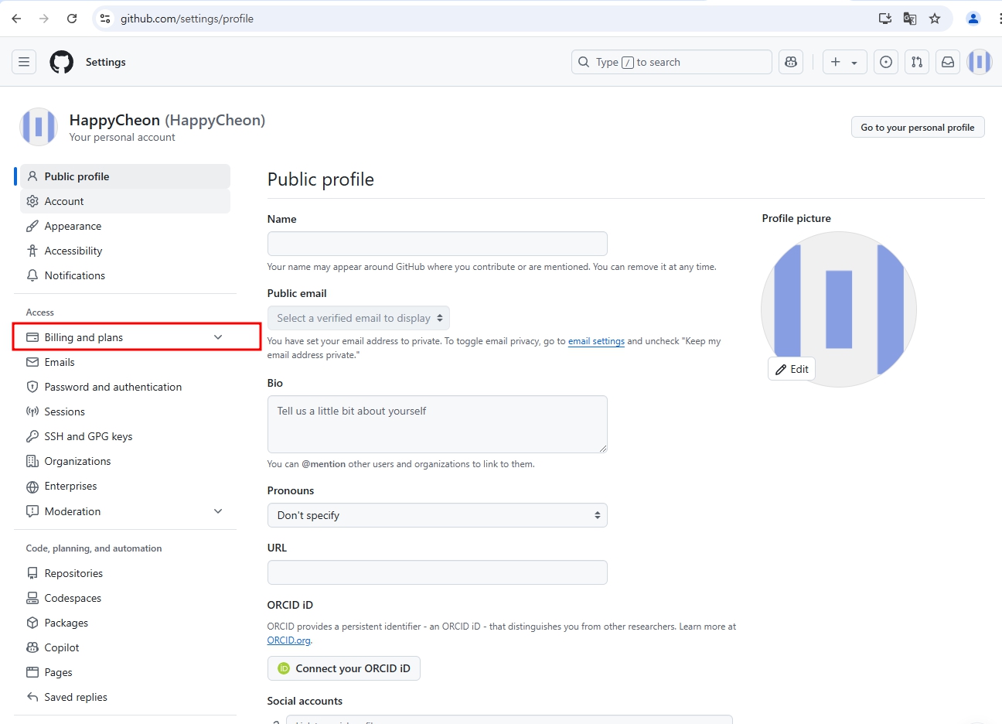Click the browser back arrow
The height and width of the screenshot is (724, 1002).
coord(16,19)
